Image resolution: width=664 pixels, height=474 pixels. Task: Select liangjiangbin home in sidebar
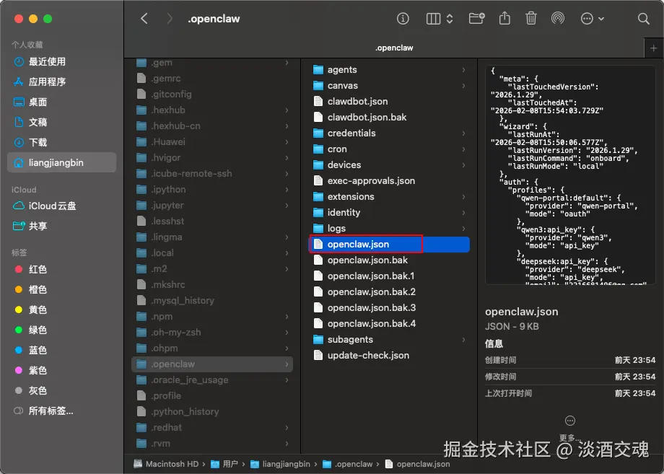tap(62, 162)
